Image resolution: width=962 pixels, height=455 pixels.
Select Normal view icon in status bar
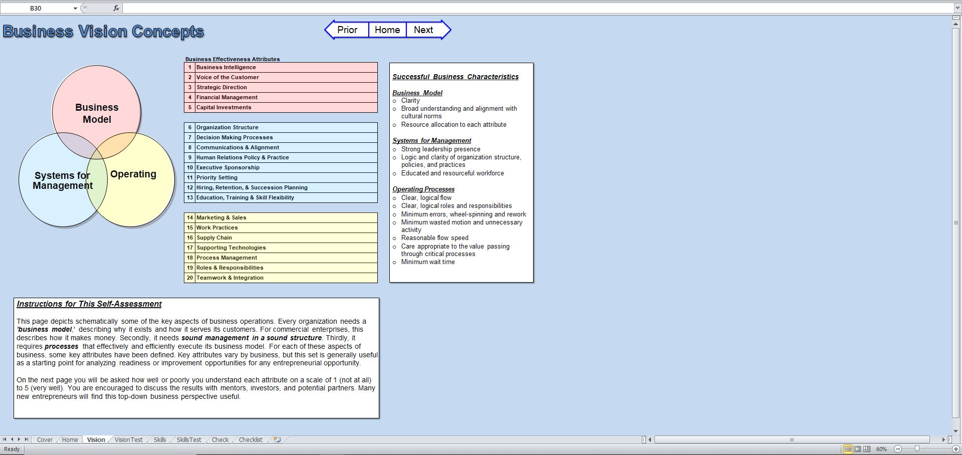(848, 449)
